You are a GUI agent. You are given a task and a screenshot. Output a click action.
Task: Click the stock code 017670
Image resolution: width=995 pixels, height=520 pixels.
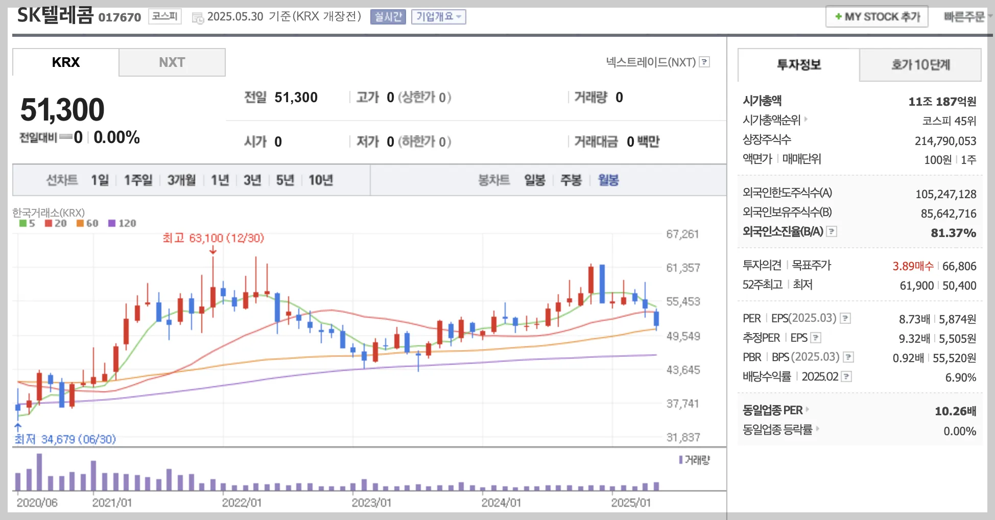coord(120,17)
